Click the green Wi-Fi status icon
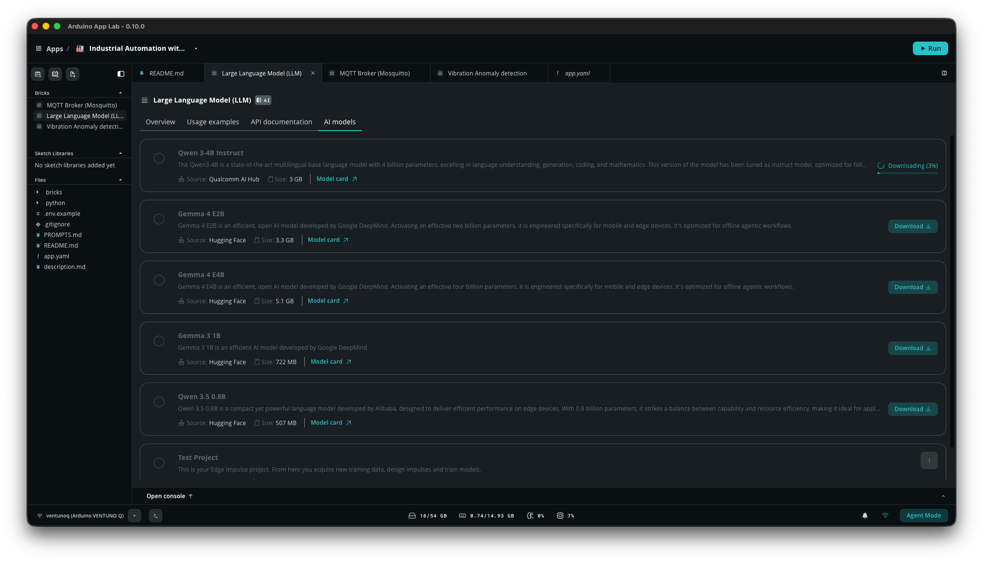This screenshot has width=983, height=562. tap(885, 516)
